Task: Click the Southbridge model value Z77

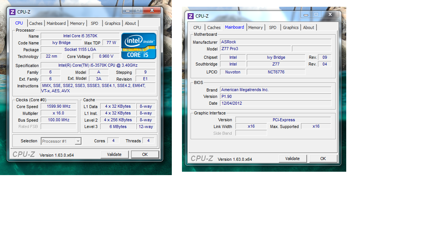Action: click(x=276, y=64)
